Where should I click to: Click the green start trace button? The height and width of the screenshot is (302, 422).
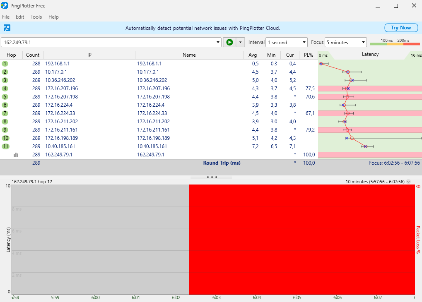pyautogui.click(x=229, y=42)
